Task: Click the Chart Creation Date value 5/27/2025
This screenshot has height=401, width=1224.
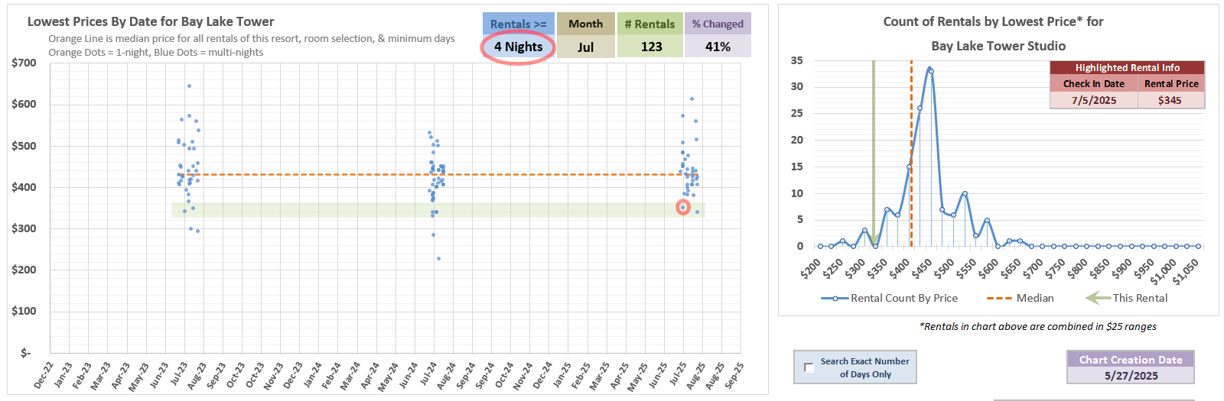Action: [1131, 376]
